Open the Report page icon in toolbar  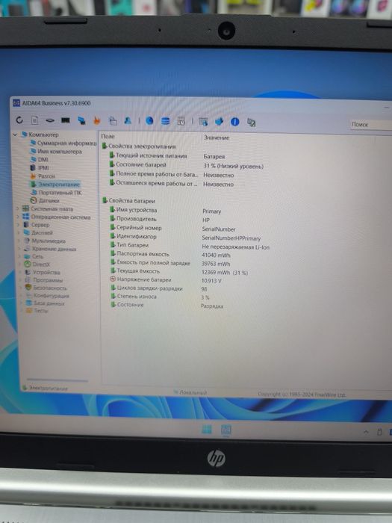coord(34,120)
